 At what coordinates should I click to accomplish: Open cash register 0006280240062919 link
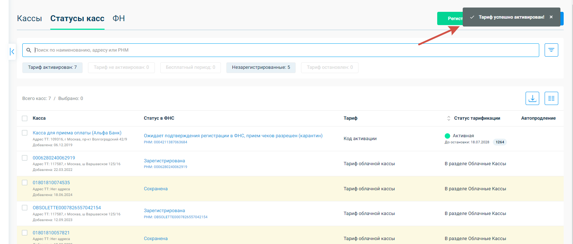pos(54,158)
